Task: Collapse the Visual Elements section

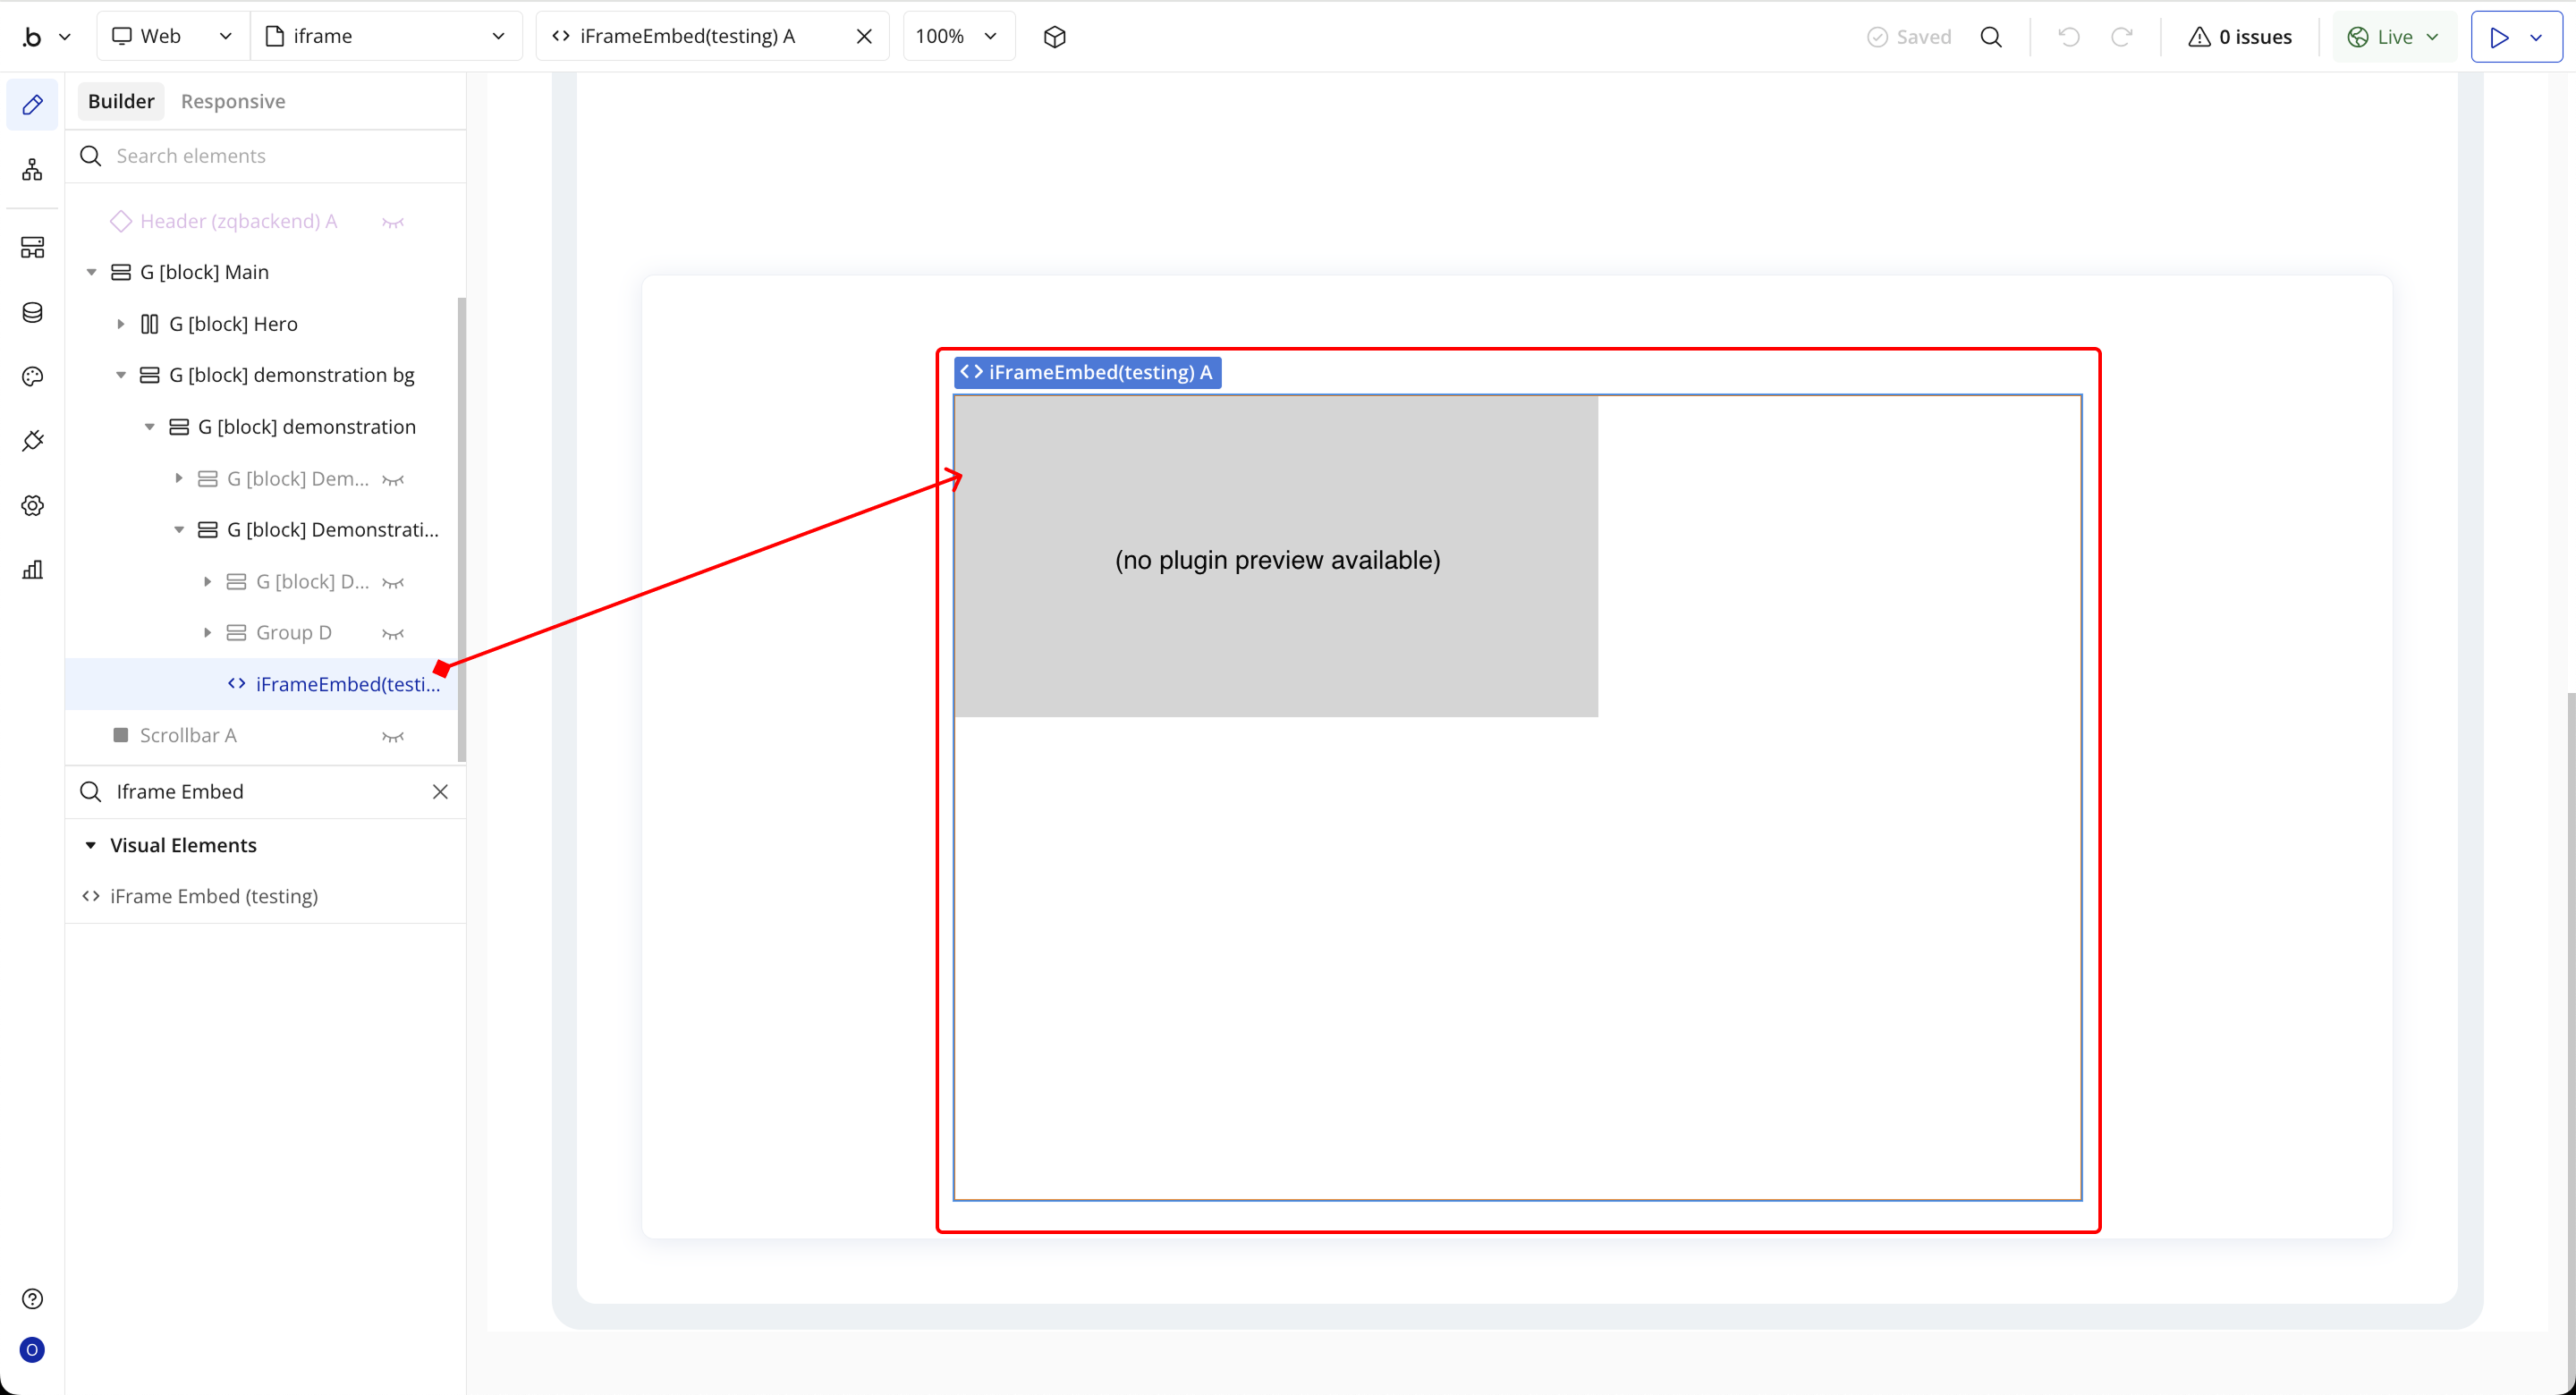Action: click(x=91, y=845)
